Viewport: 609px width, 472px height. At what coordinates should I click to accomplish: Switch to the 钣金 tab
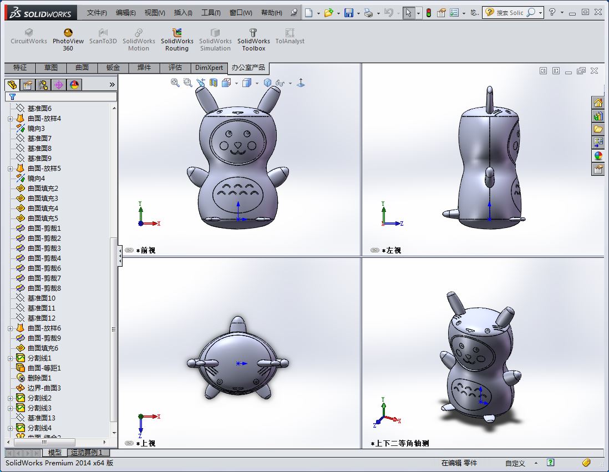click(113, 68)
